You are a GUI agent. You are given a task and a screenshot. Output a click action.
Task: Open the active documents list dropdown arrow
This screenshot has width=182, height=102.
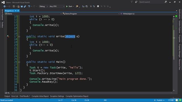pyautogui.click(x=177, y=11)
